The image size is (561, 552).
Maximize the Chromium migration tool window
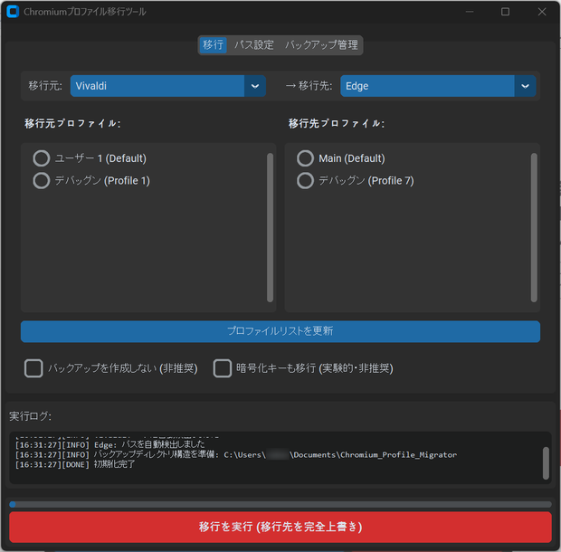(x=505, y=12)
